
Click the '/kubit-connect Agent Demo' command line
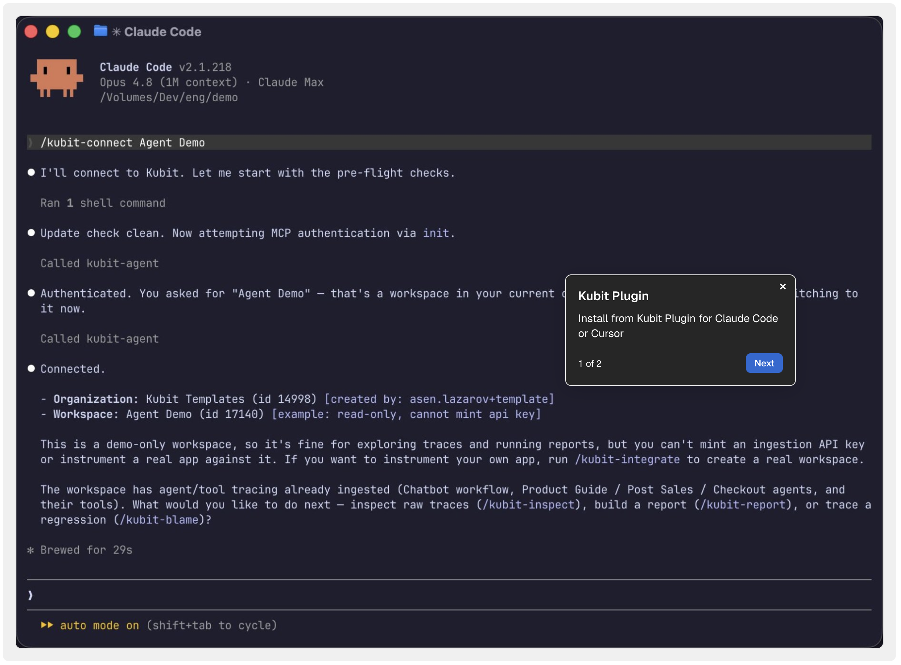[449, 142]
